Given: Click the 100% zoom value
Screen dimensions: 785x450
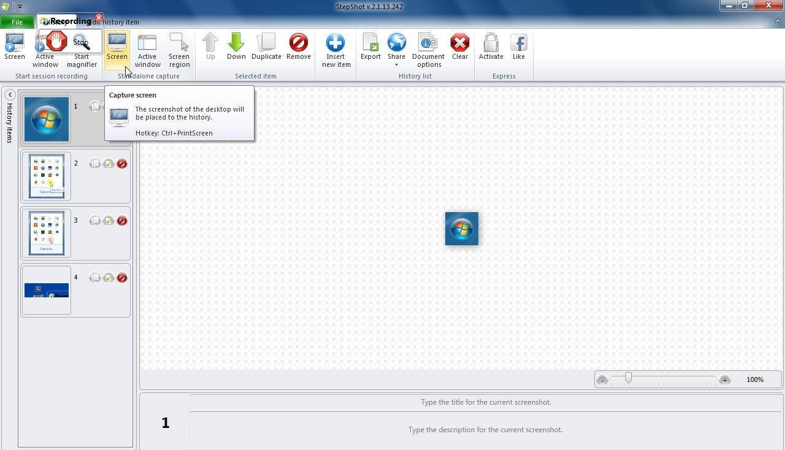Looking at the screenshot, I should [x=755, y=379].
